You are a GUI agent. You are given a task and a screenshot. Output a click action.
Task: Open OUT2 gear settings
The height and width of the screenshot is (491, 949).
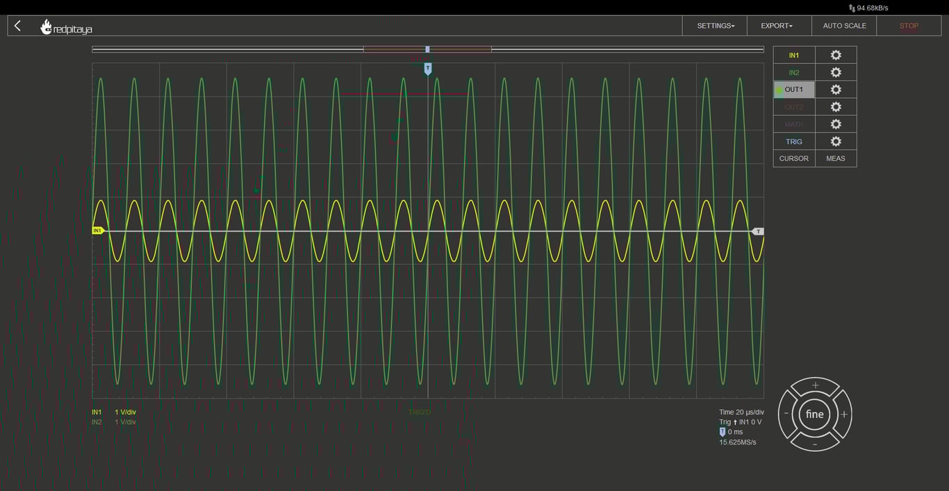[836, 107]
